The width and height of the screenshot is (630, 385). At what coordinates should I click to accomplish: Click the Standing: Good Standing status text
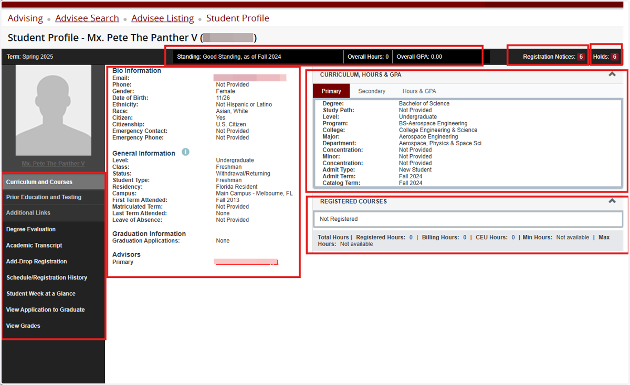click(x=229, y=57)
